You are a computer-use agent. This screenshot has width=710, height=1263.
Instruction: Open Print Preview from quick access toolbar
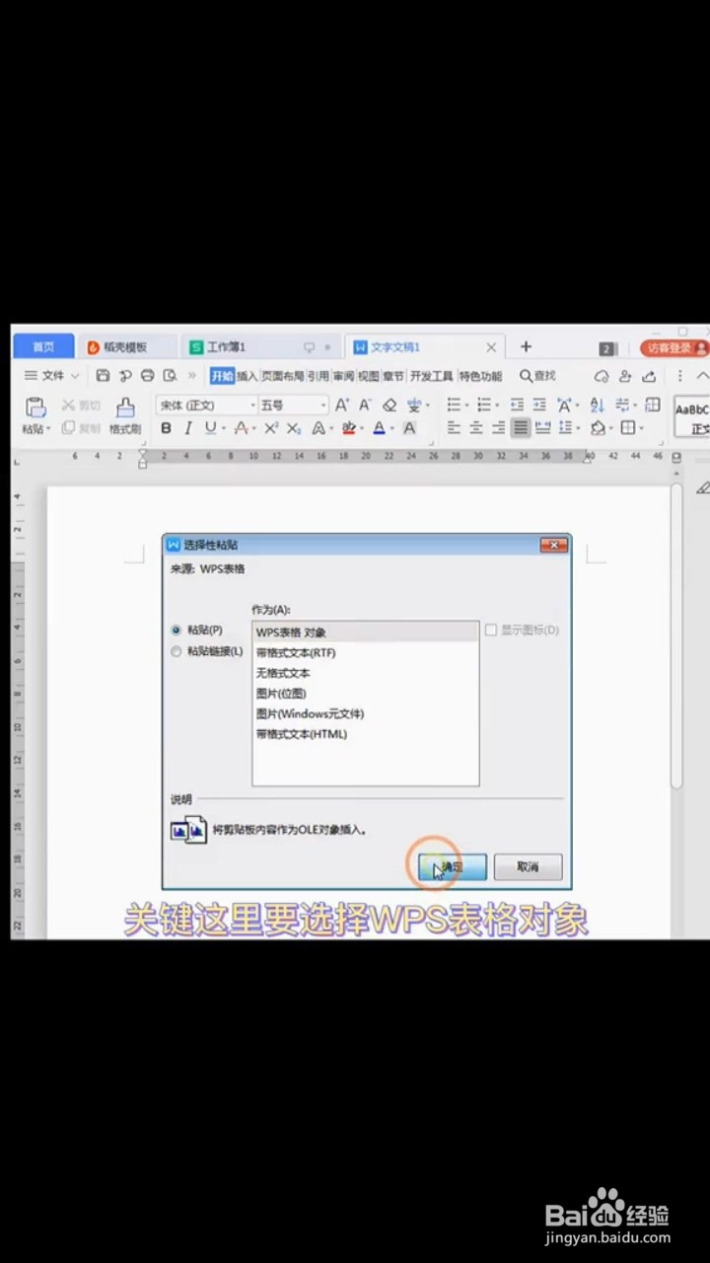tap(170, 376)
